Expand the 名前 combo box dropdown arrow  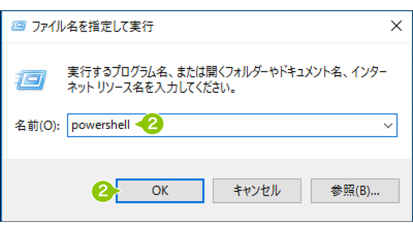[388, 125]
